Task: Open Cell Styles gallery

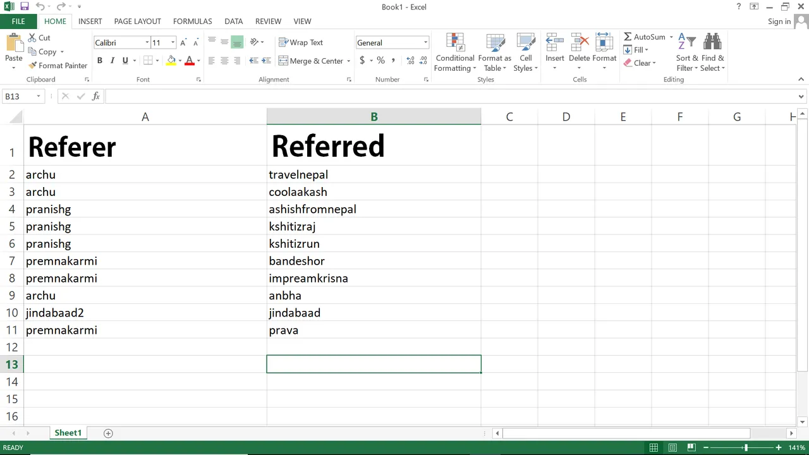Action: (526, 53)
